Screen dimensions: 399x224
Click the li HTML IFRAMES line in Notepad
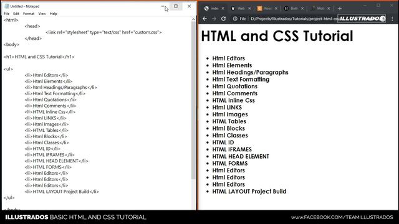pyautogui.click(x=50, y=155)
